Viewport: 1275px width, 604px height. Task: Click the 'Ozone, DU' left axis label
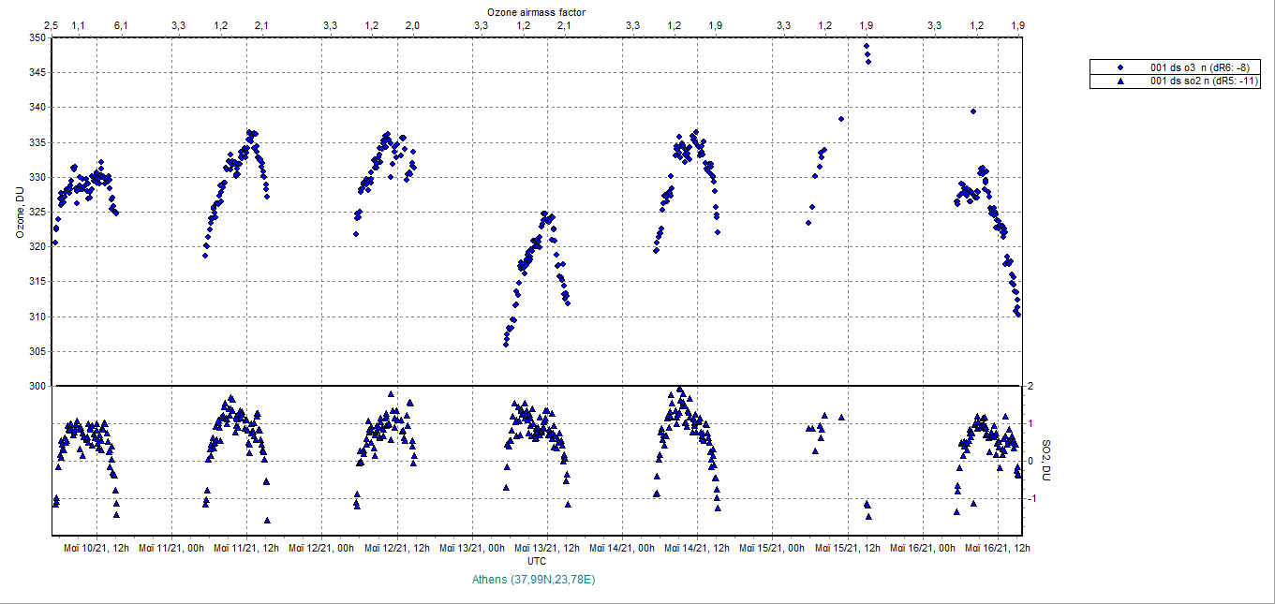click(19, 212)
